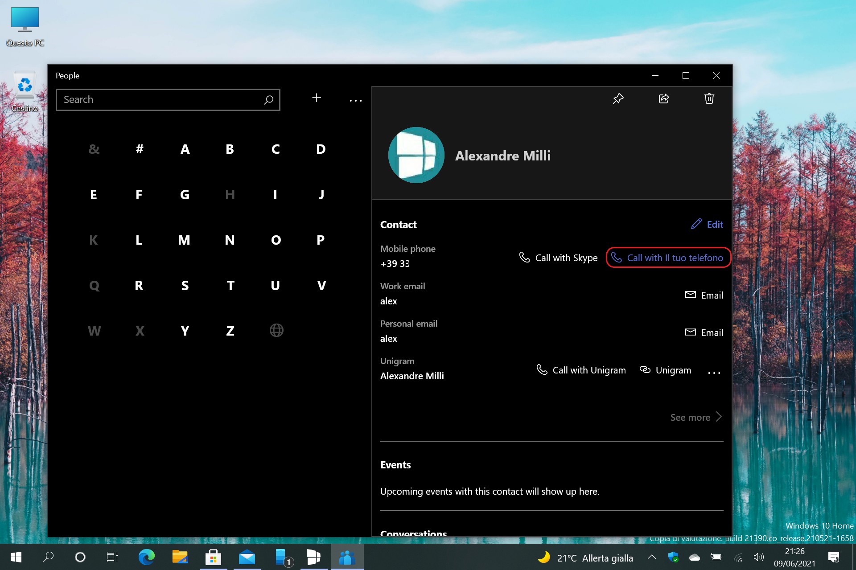Open Unigram chat with contact
Screen dimensions: 856x570
pyautogui.click(x=665, y=370)
